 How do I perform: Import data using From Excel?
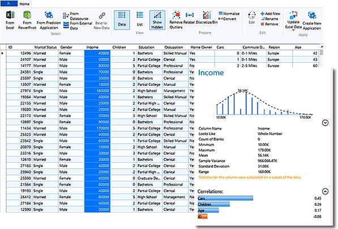tap(10, 20)
